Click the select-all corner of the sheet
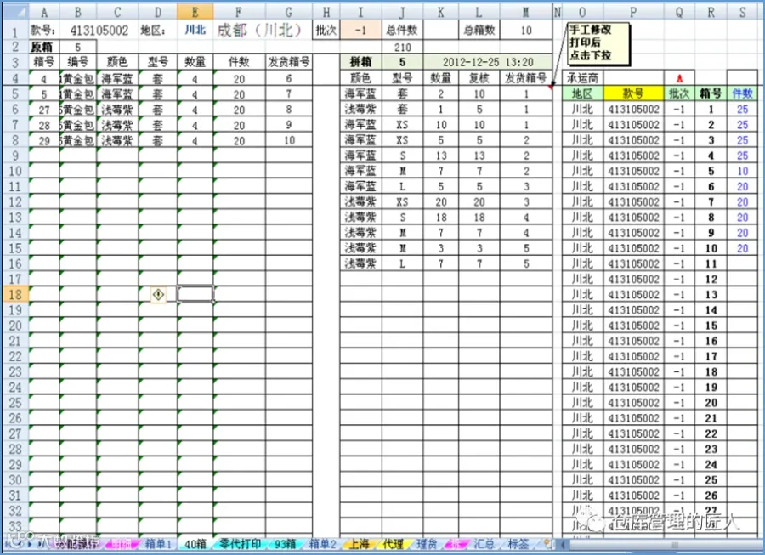This screenshot has width=765, height=555. pyautogui.click(x=14, y=12)
